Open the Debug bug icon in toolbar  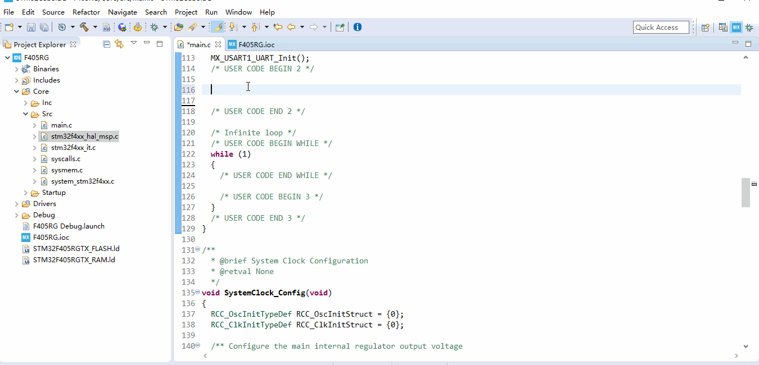point(153,26)
